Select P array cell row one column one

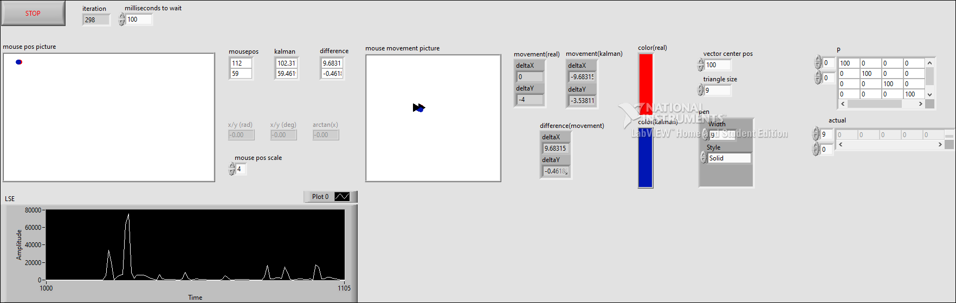pyautogui.click(x=849, y=63)
